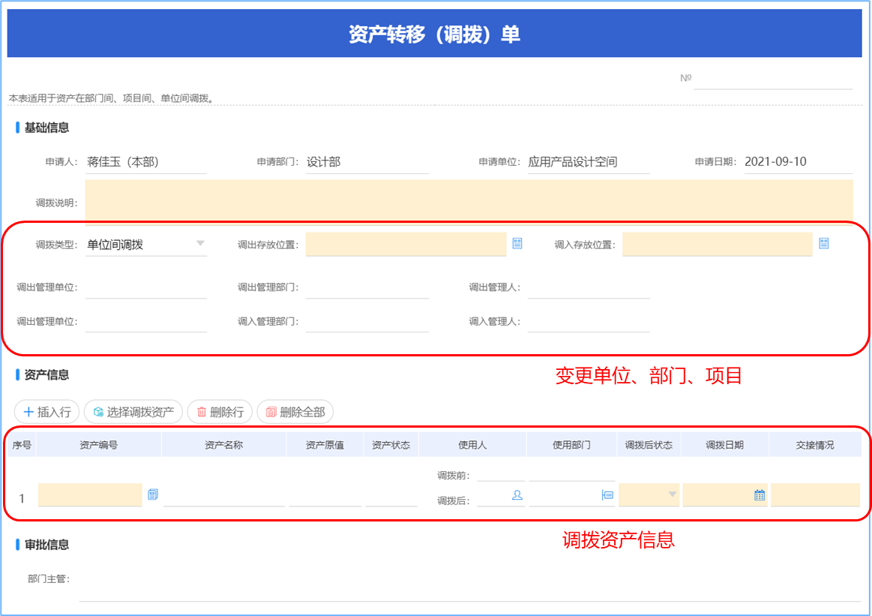Click the 交接情况 input cell
This screenshot has width=872, height=616.
click(815, 494)
